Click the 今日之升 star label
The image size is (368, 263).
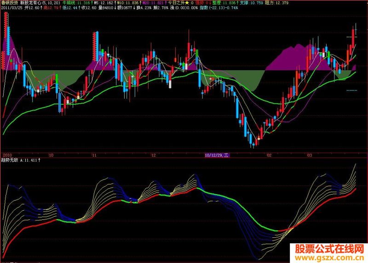pos(181,3)
